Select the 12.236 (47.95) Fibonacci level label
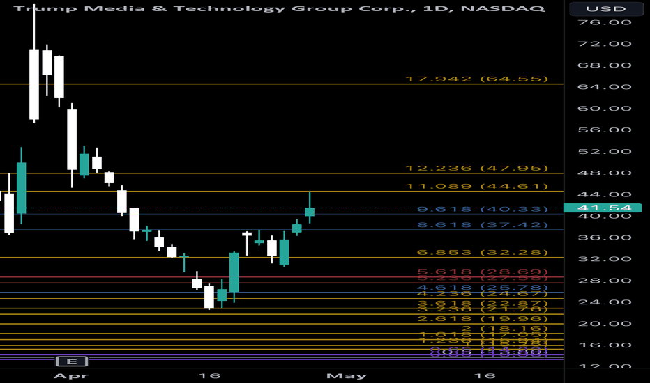This screenshot has width=650, height=383. click(476, 168)
